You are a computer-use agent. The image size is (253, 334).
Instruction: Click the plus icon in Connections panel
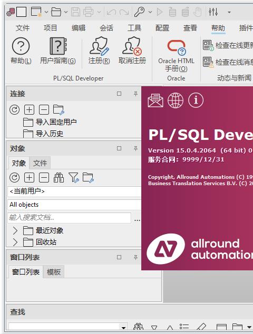click(29, 110)
